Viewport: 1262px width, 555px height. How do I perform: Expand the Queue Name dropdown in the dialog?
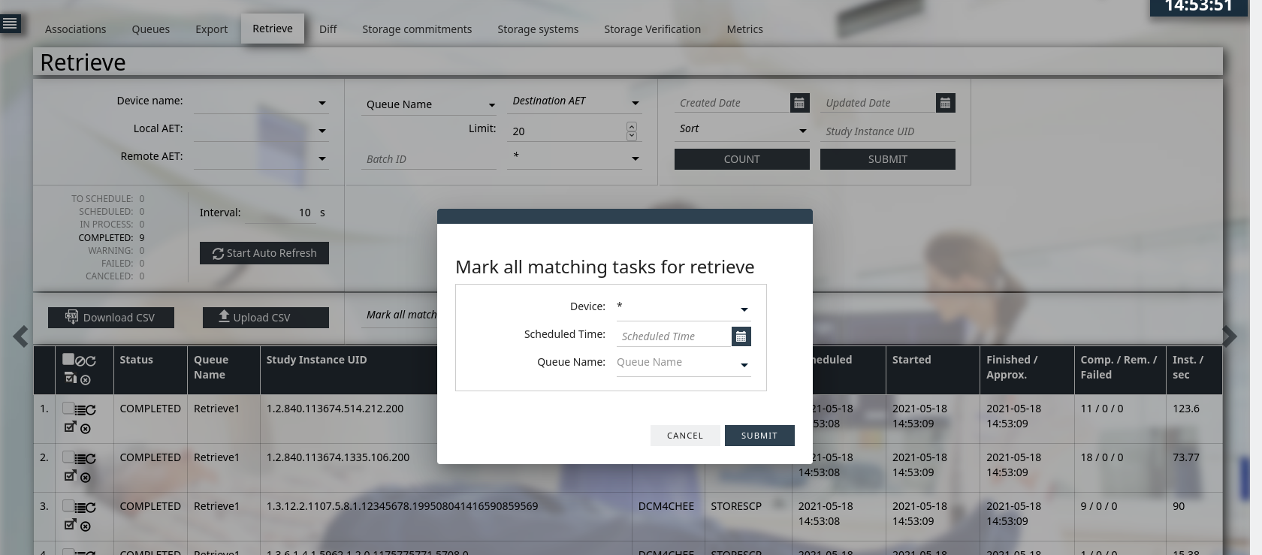[x=684, y=363]
